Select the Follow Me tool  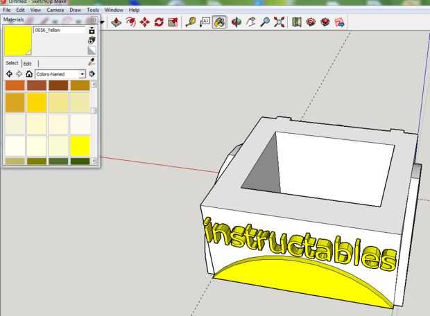click(x=131, y=22)
